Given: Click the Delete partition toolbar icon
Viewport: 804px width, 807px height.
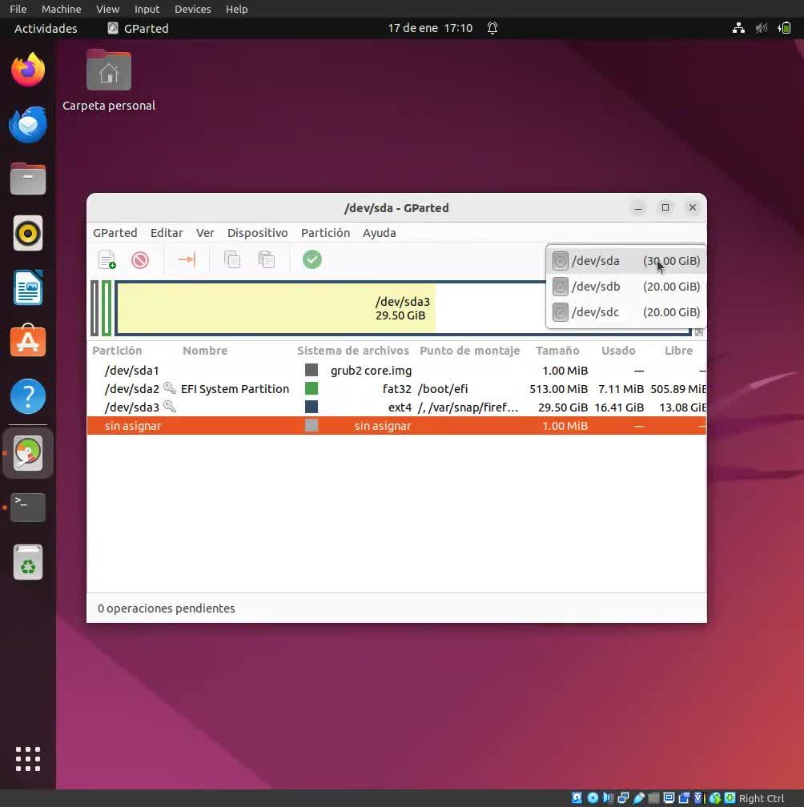Looking at the screenshot, I should 140,259.
